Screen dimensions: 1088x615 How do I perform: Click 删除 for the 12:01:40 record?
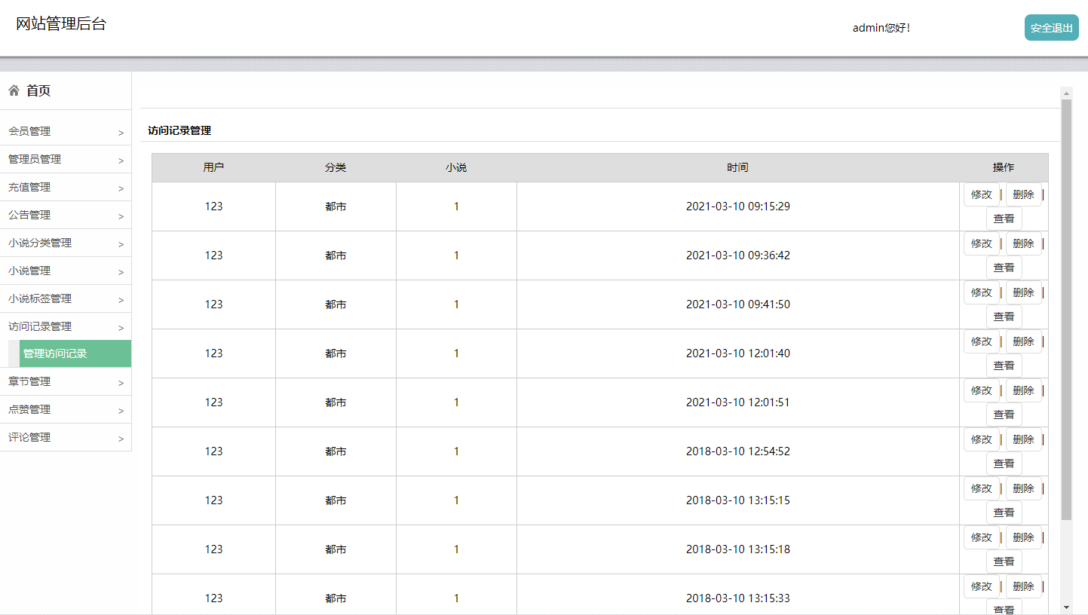[x=1023, y=341]
